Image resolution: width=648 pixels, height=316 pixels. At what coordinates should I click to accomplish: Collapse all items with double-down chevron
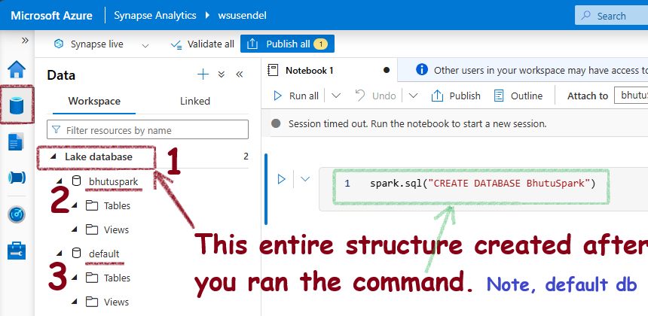222,74
